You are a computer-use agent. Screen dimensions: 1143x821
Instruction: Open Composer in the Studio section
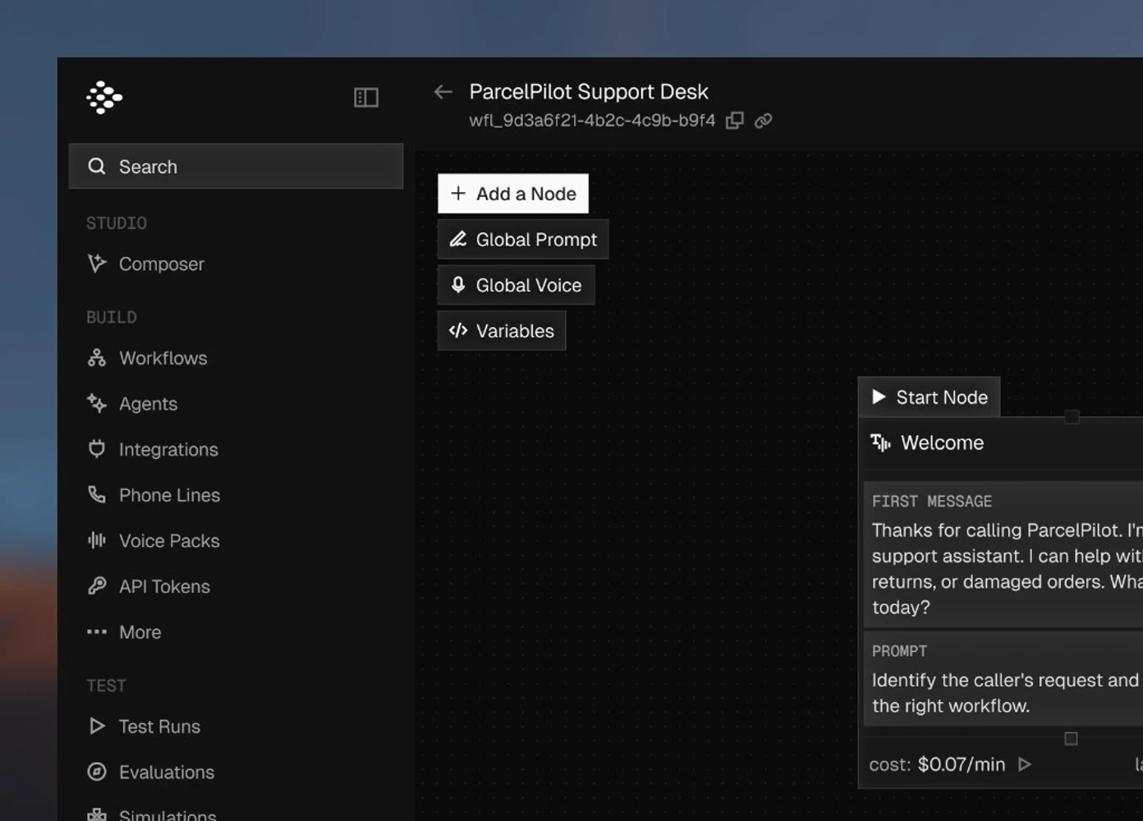tap(145, 264)
